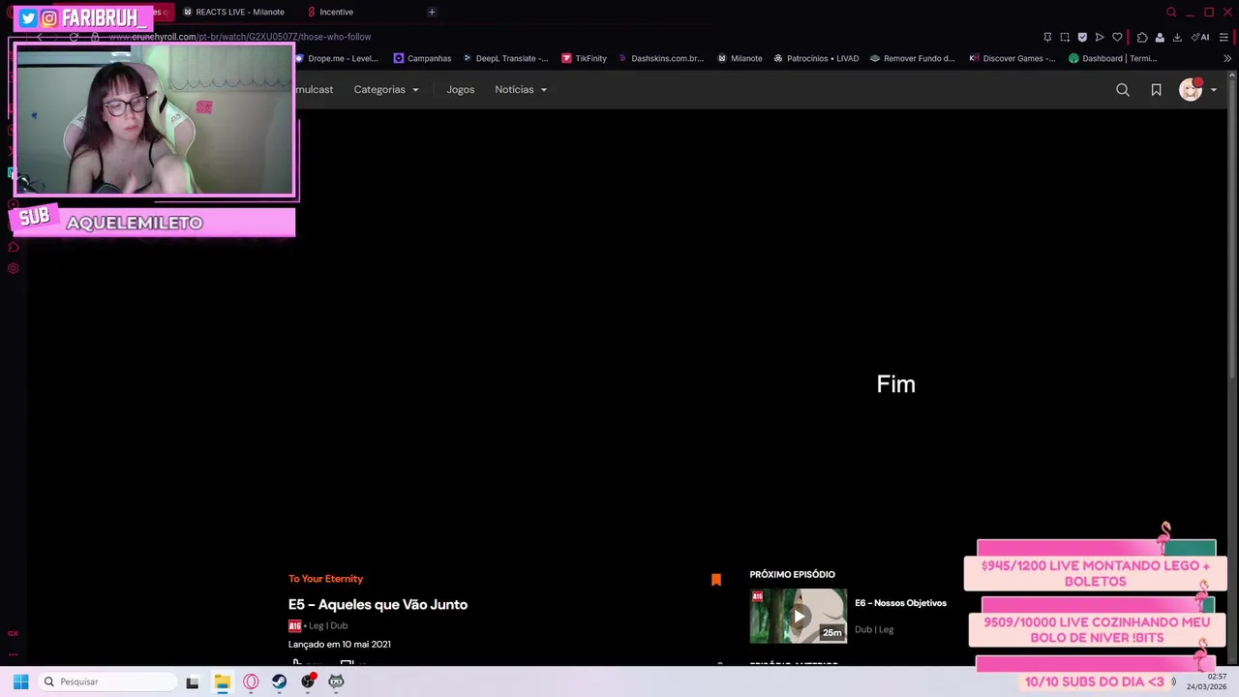1239x697 pixels.
Task: Click the send flow arrow icon
Action: tap(1100, 37)
